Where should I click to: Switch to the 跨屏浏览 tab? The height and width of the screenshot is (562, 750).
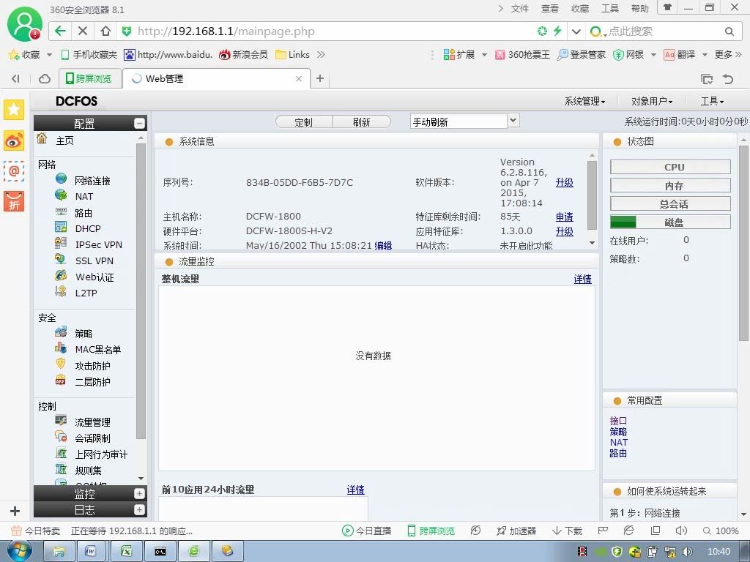point(89,79)
